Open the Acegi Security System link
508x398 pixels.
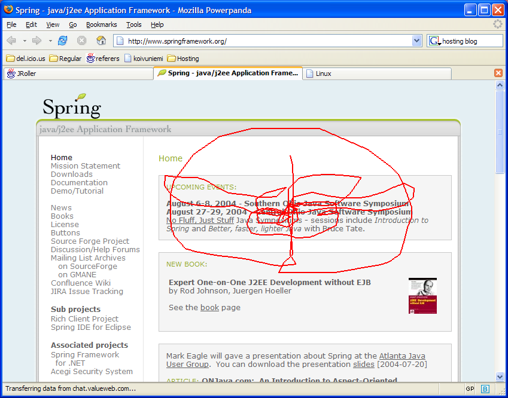tap(92, 372)
